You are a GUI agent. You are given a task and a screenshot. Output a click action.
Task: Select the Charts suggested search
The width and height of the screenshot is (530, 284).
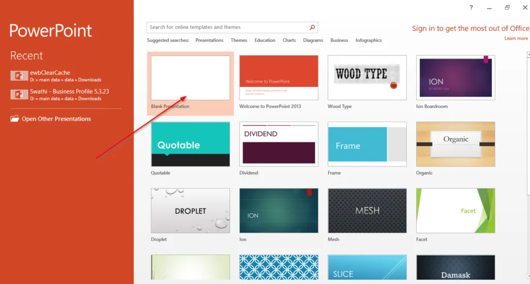pyautogui.click(x=289, y=40)
